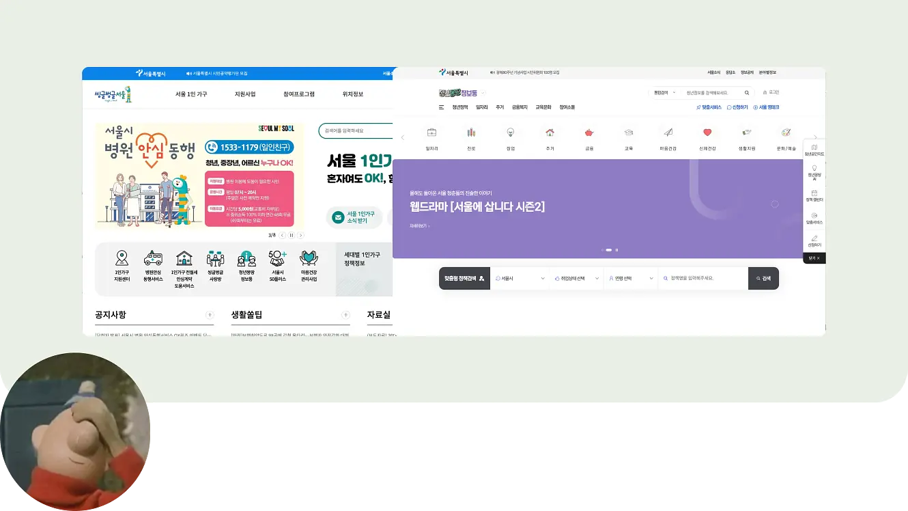
Task: Open the 병원안심 동행서비스 ambulance icon
Action: (153, 258)
